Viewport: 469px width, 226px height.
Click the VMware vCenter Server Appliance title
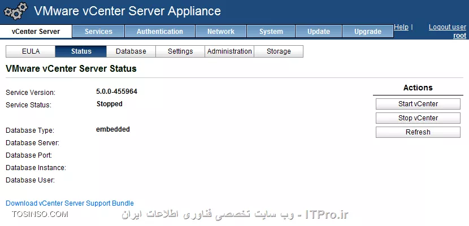pos(127,11)
